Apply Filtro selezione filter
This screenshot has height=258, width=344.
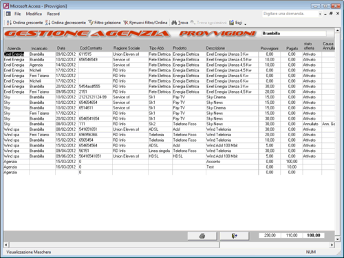pyautogui.click(x=105, y=23)
